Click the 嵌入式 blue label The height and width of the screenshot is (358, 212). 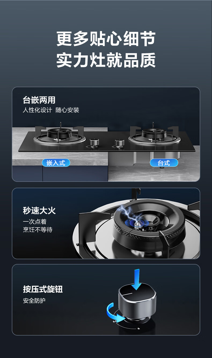pos(56,163)
